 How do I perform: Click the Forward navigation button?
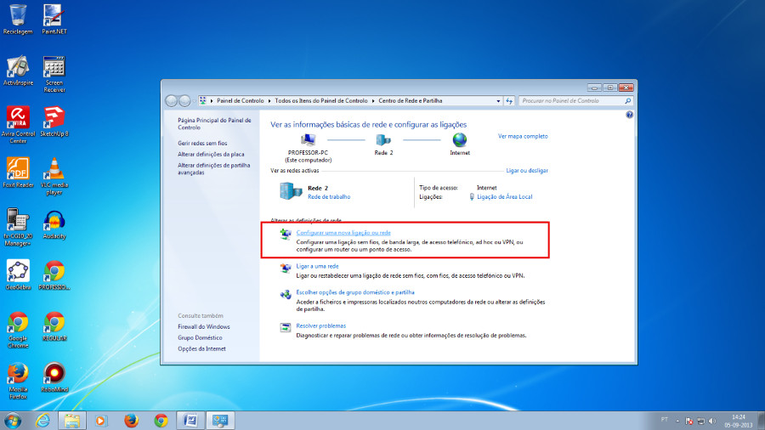[185, 101]
